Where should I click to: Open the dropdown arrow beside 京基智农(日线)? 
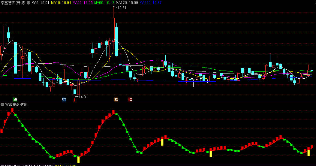click(29, 3)
